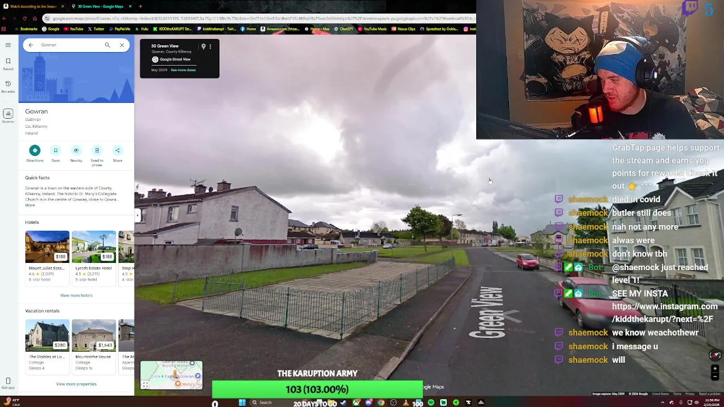
Task: Collapse the Maps side panel
Action: coord(137,215)
